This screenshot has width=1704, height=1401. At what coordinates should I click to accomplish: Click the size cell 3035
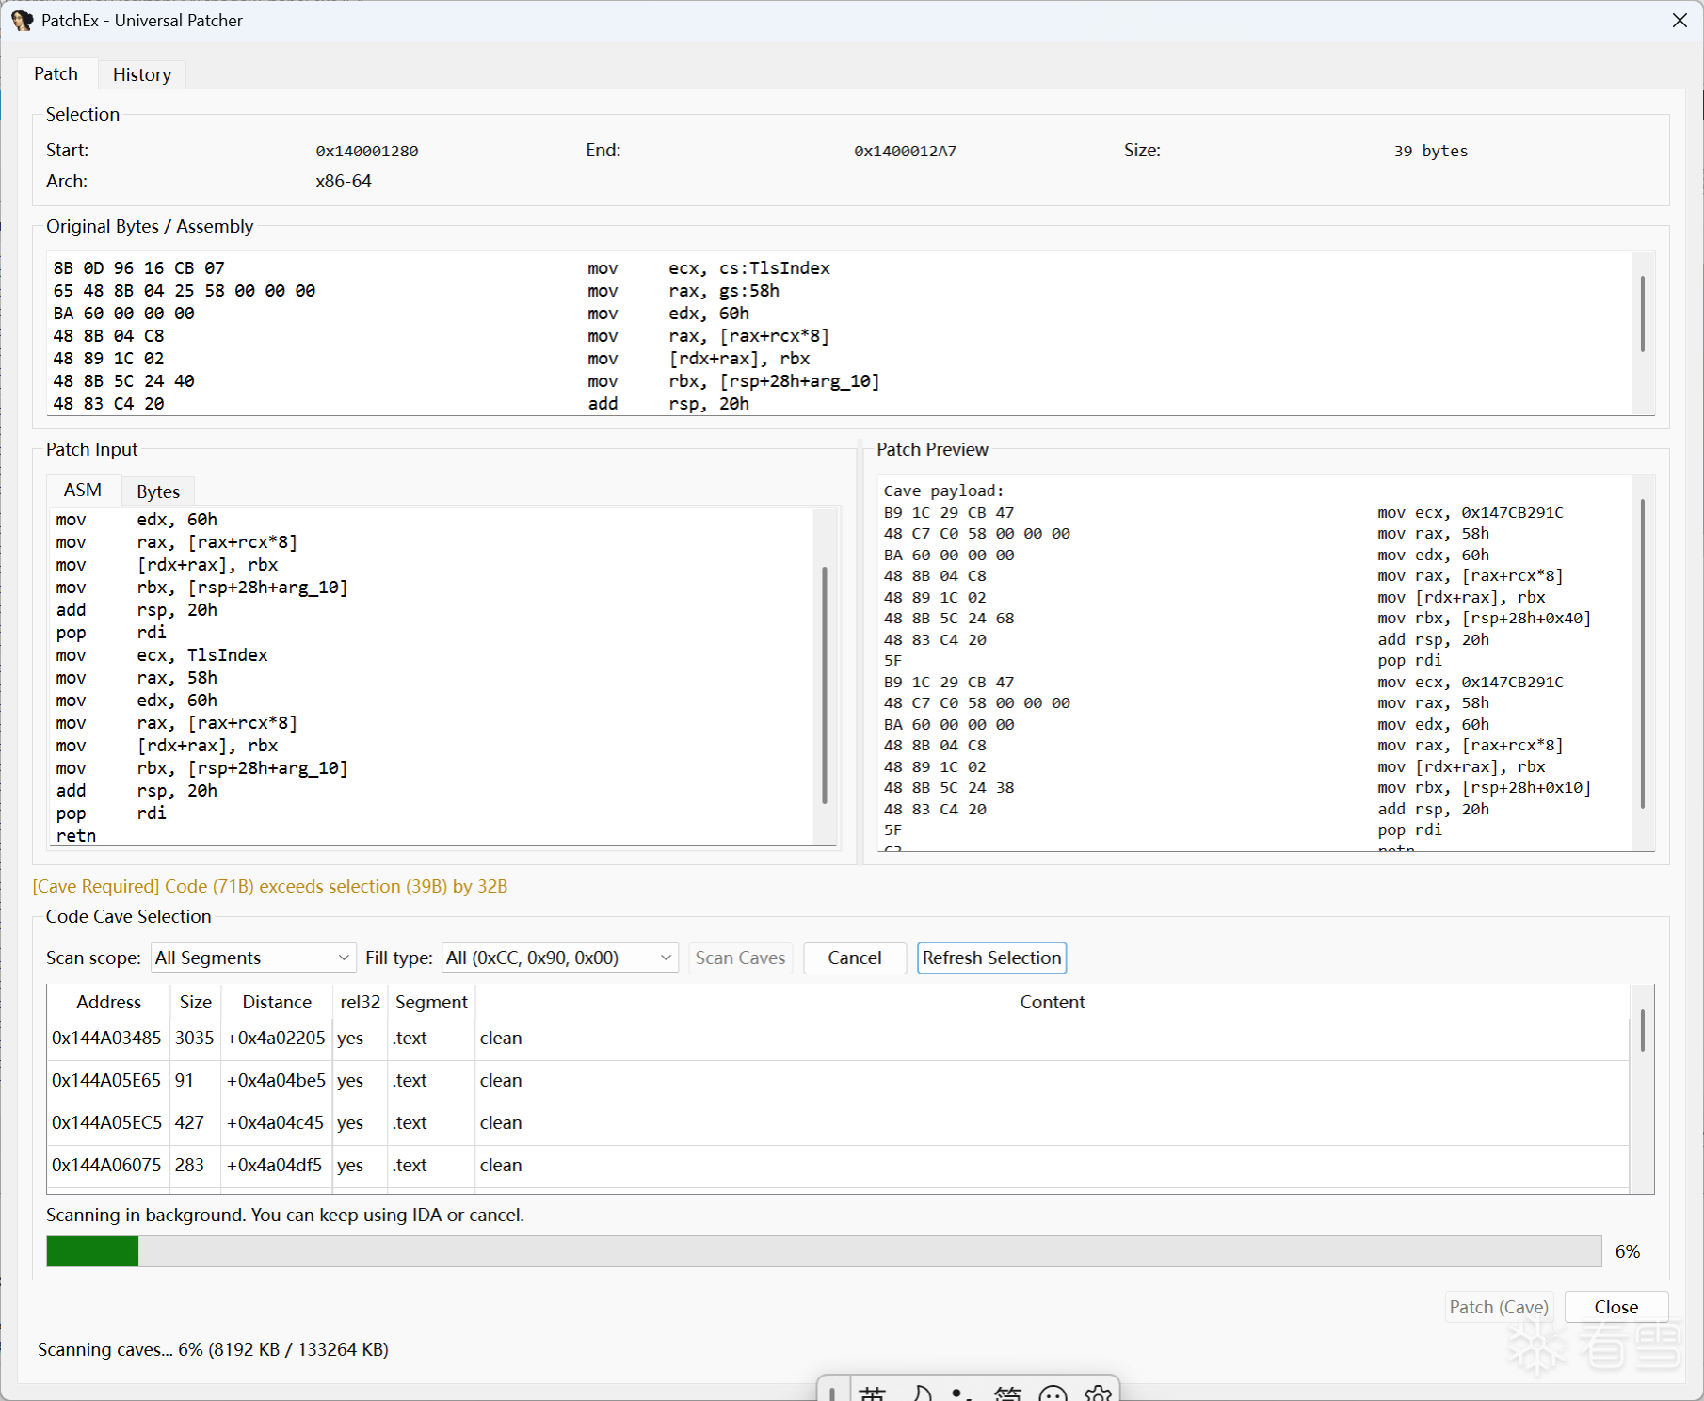(x=194, y=1038)
